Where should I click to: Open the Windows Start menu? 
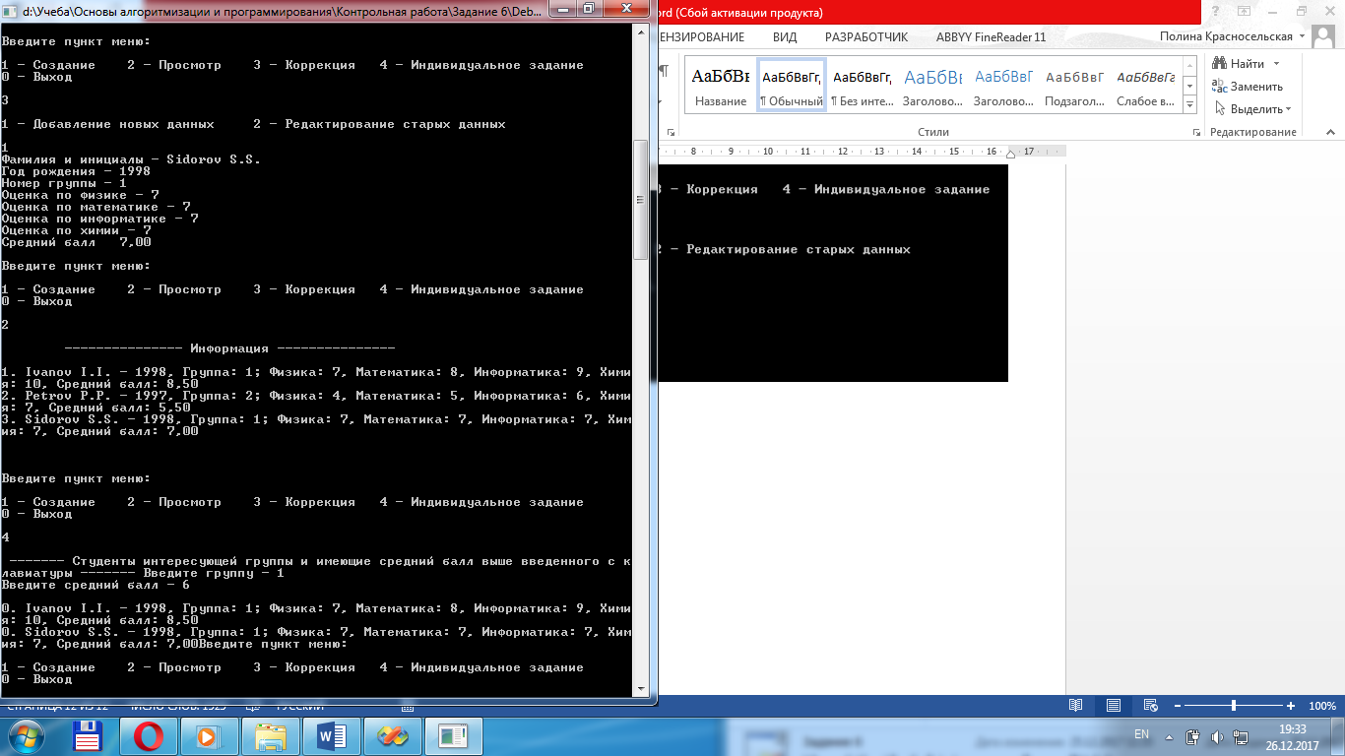coord(26,736)
